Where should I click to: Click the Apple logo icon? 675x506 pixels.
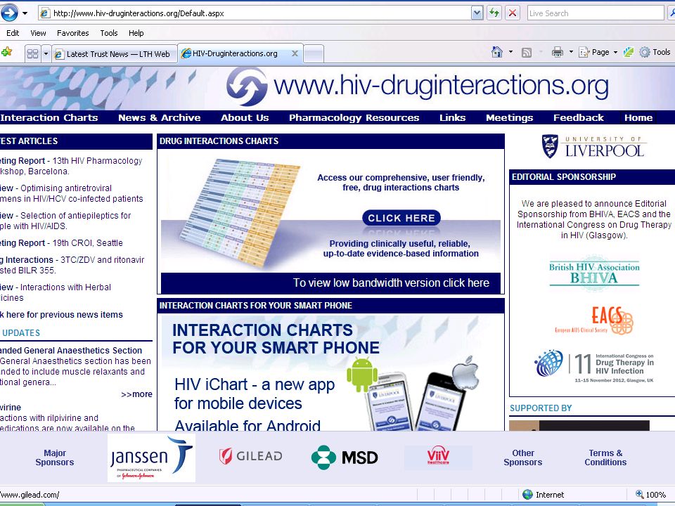click(465, 373)
